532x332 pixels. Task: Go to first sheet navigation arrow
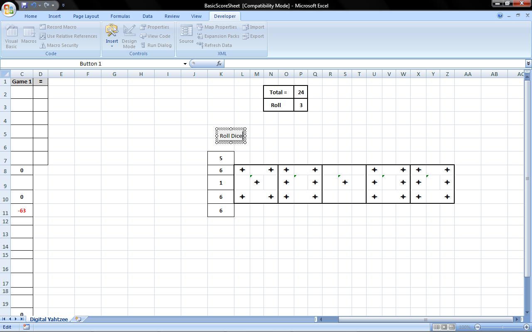coord(4,319)
